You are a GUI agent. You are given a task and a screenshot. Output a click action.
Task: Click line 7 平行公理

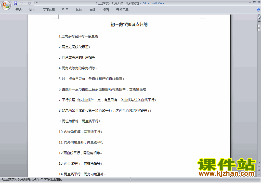[107, 100]
